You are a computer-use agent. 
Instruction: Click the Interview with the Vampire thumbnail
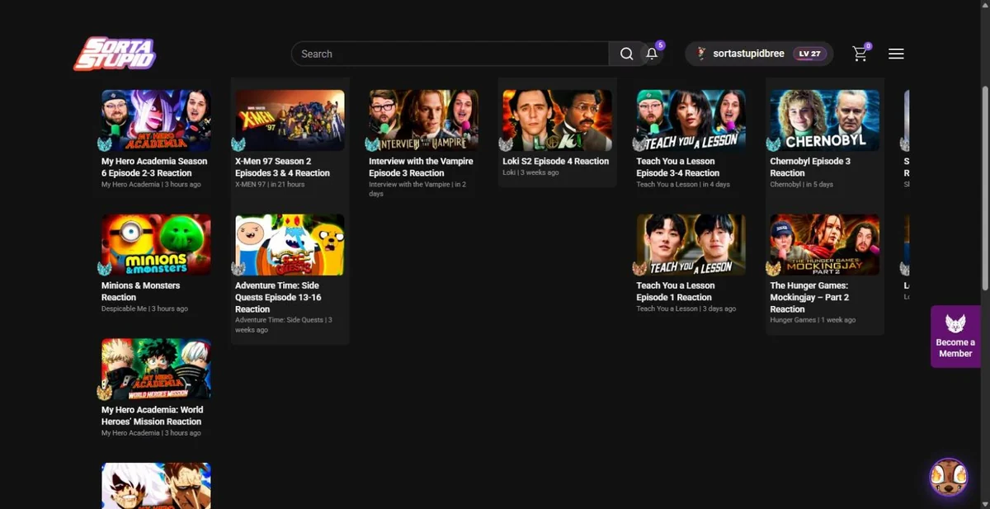423,120
